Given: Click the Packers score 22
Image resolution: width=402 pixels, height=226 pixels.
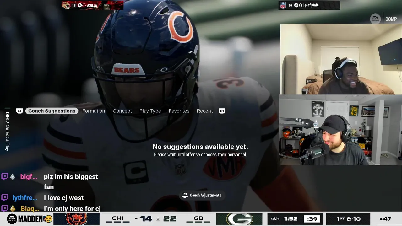Looking at the screenshot, I should [170, 219].
